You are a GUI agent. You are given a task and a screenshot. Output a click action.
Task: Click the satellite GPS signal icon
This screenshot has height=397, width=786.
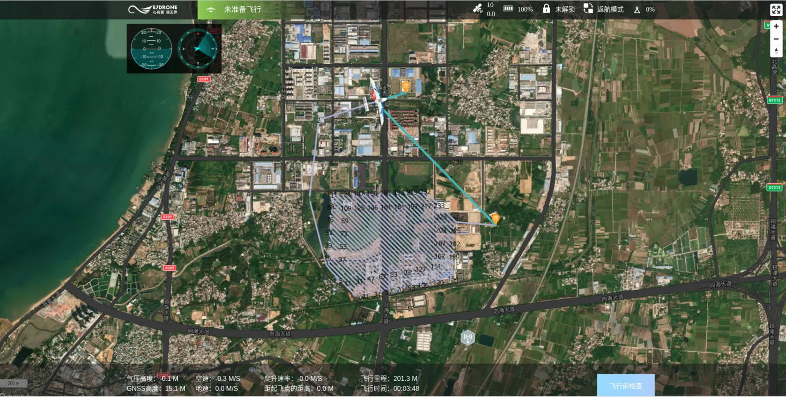click(477, 8)
